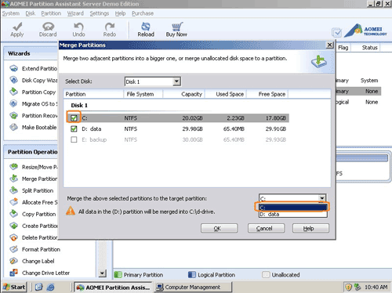Click the Flag column header in main window
Viewport: 392px width, 293px height.
[x=343, y=48]
